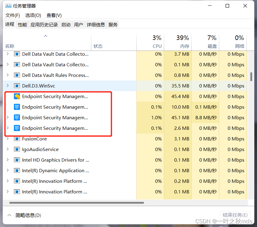
Task: Sort by the 状态 column header
Action: 114,42
